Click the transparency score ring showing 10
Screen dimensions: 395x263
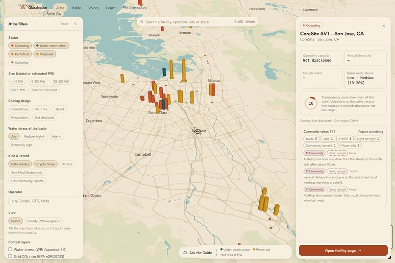coord(311,103)
